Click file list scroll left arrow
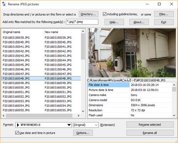 coord(4,116)
